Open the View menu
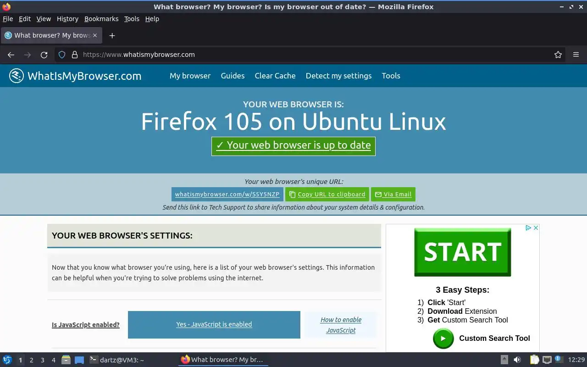The height and width of the screenshot is (367, 587). pyautogui.click(x=44, y=19)
